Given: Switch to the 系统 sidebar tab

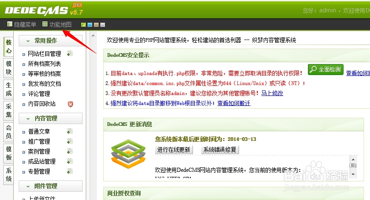Looking at the screenshot, I should (x=9, y=175).
